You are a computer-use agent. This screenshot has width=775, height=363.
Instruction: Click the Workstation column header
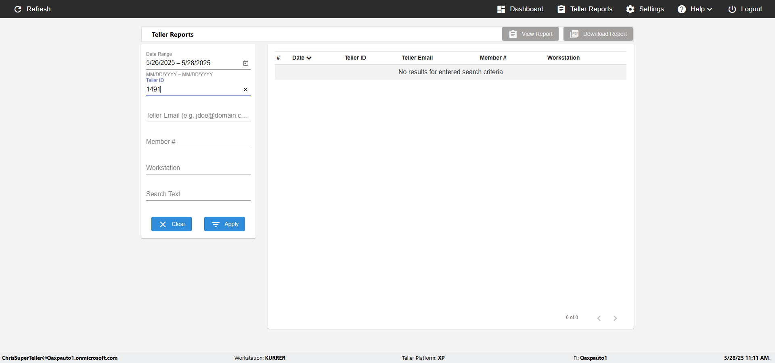pyautogui.click(x=563, y=58)
